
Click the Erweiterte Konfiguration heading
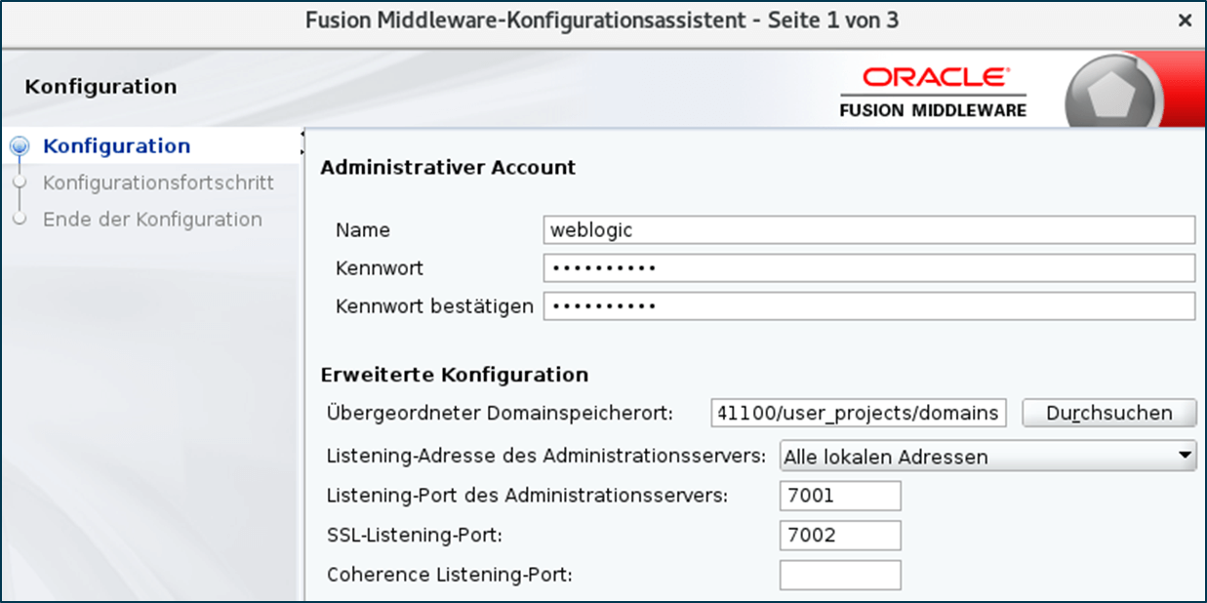point(454,375)
